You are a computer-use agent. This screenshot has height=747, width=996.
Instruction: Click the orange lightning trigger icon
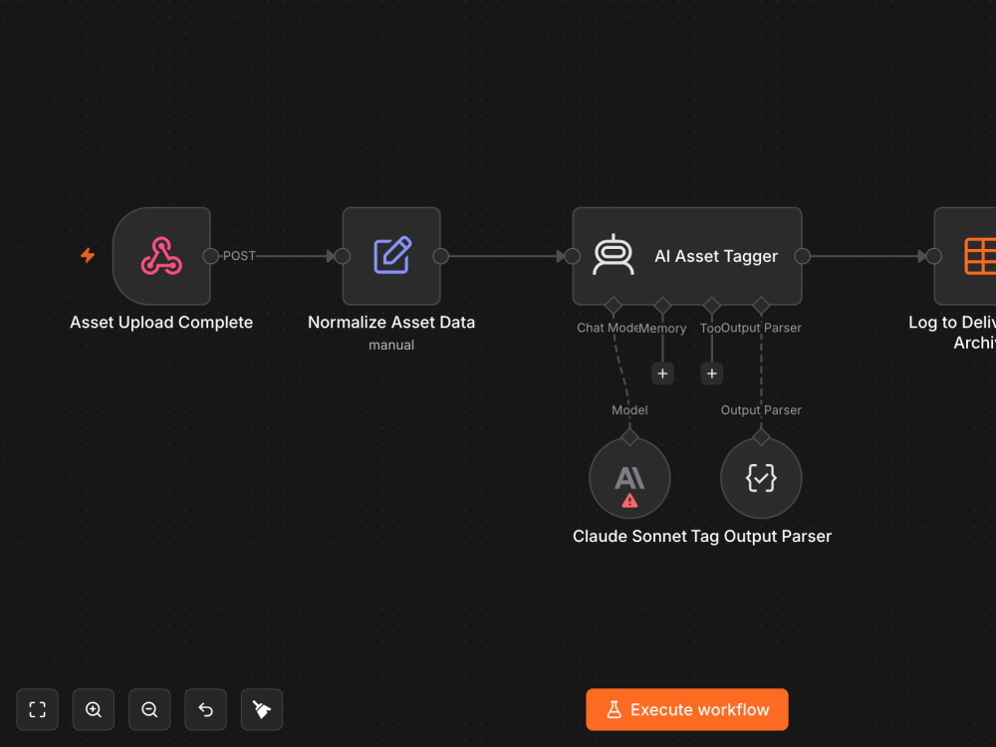[88, 255]
